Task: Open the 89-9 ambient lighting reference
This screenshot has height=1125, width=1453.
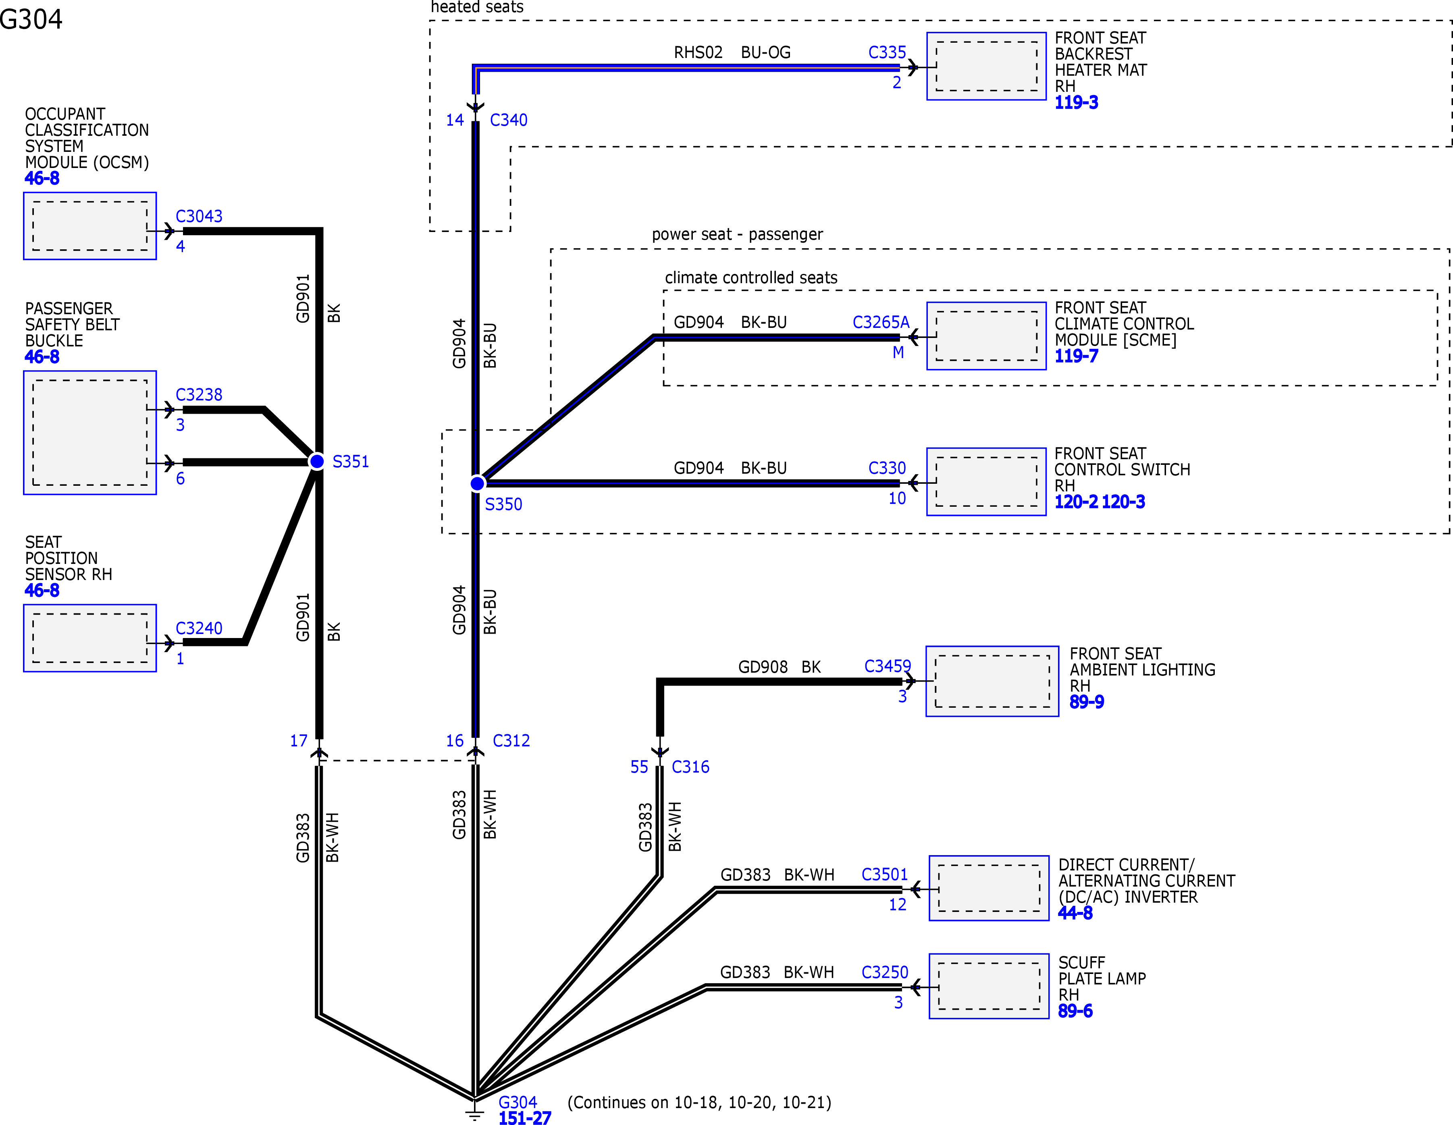Action: point(1086,701)
